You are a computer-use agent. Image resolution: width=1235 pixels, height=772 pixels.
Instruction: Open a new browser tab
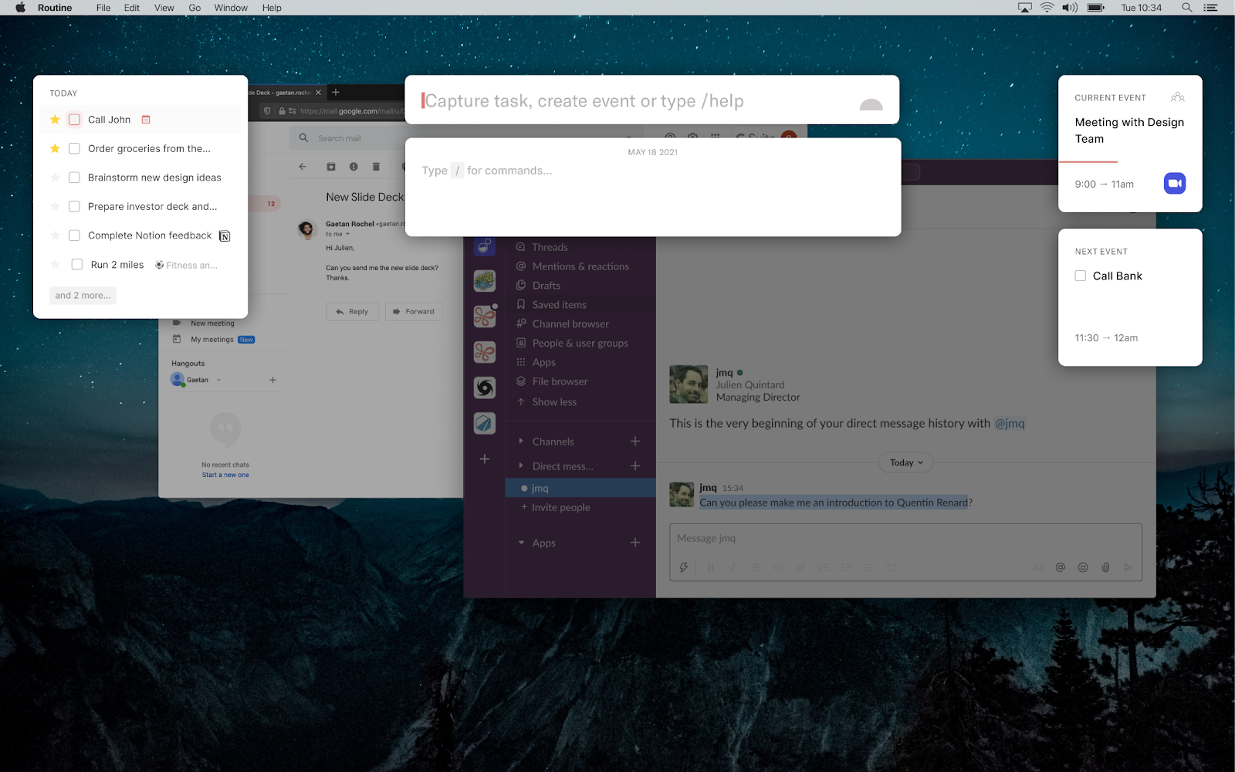[x=336, y=92]
